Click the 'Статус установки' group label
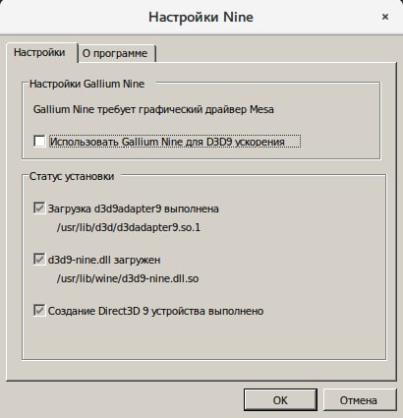 tap(72, 176)
